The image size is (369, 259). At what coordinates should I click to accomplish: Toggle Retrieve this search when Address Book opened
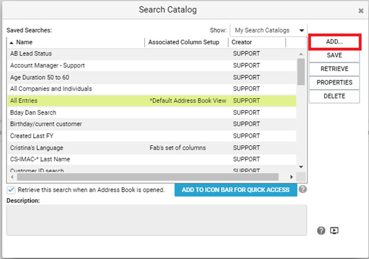tap(11, 190)
